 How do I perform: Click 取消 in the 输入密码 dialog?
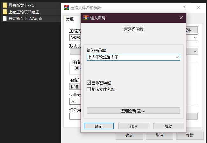click(133, 126)
